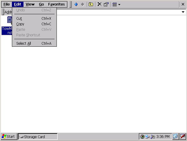This screenshot has width=187, height=141.
Task: Click the Views grid icon
Action: tap(114, 5)
